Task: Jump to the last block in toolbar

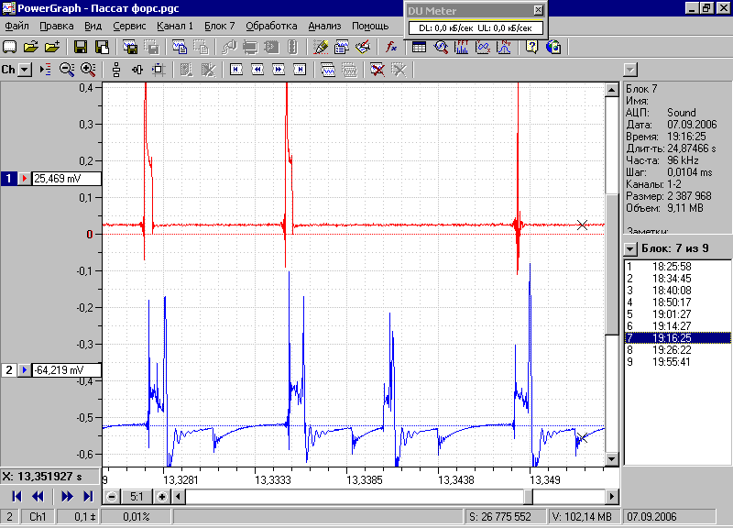Action: (300, 70)
